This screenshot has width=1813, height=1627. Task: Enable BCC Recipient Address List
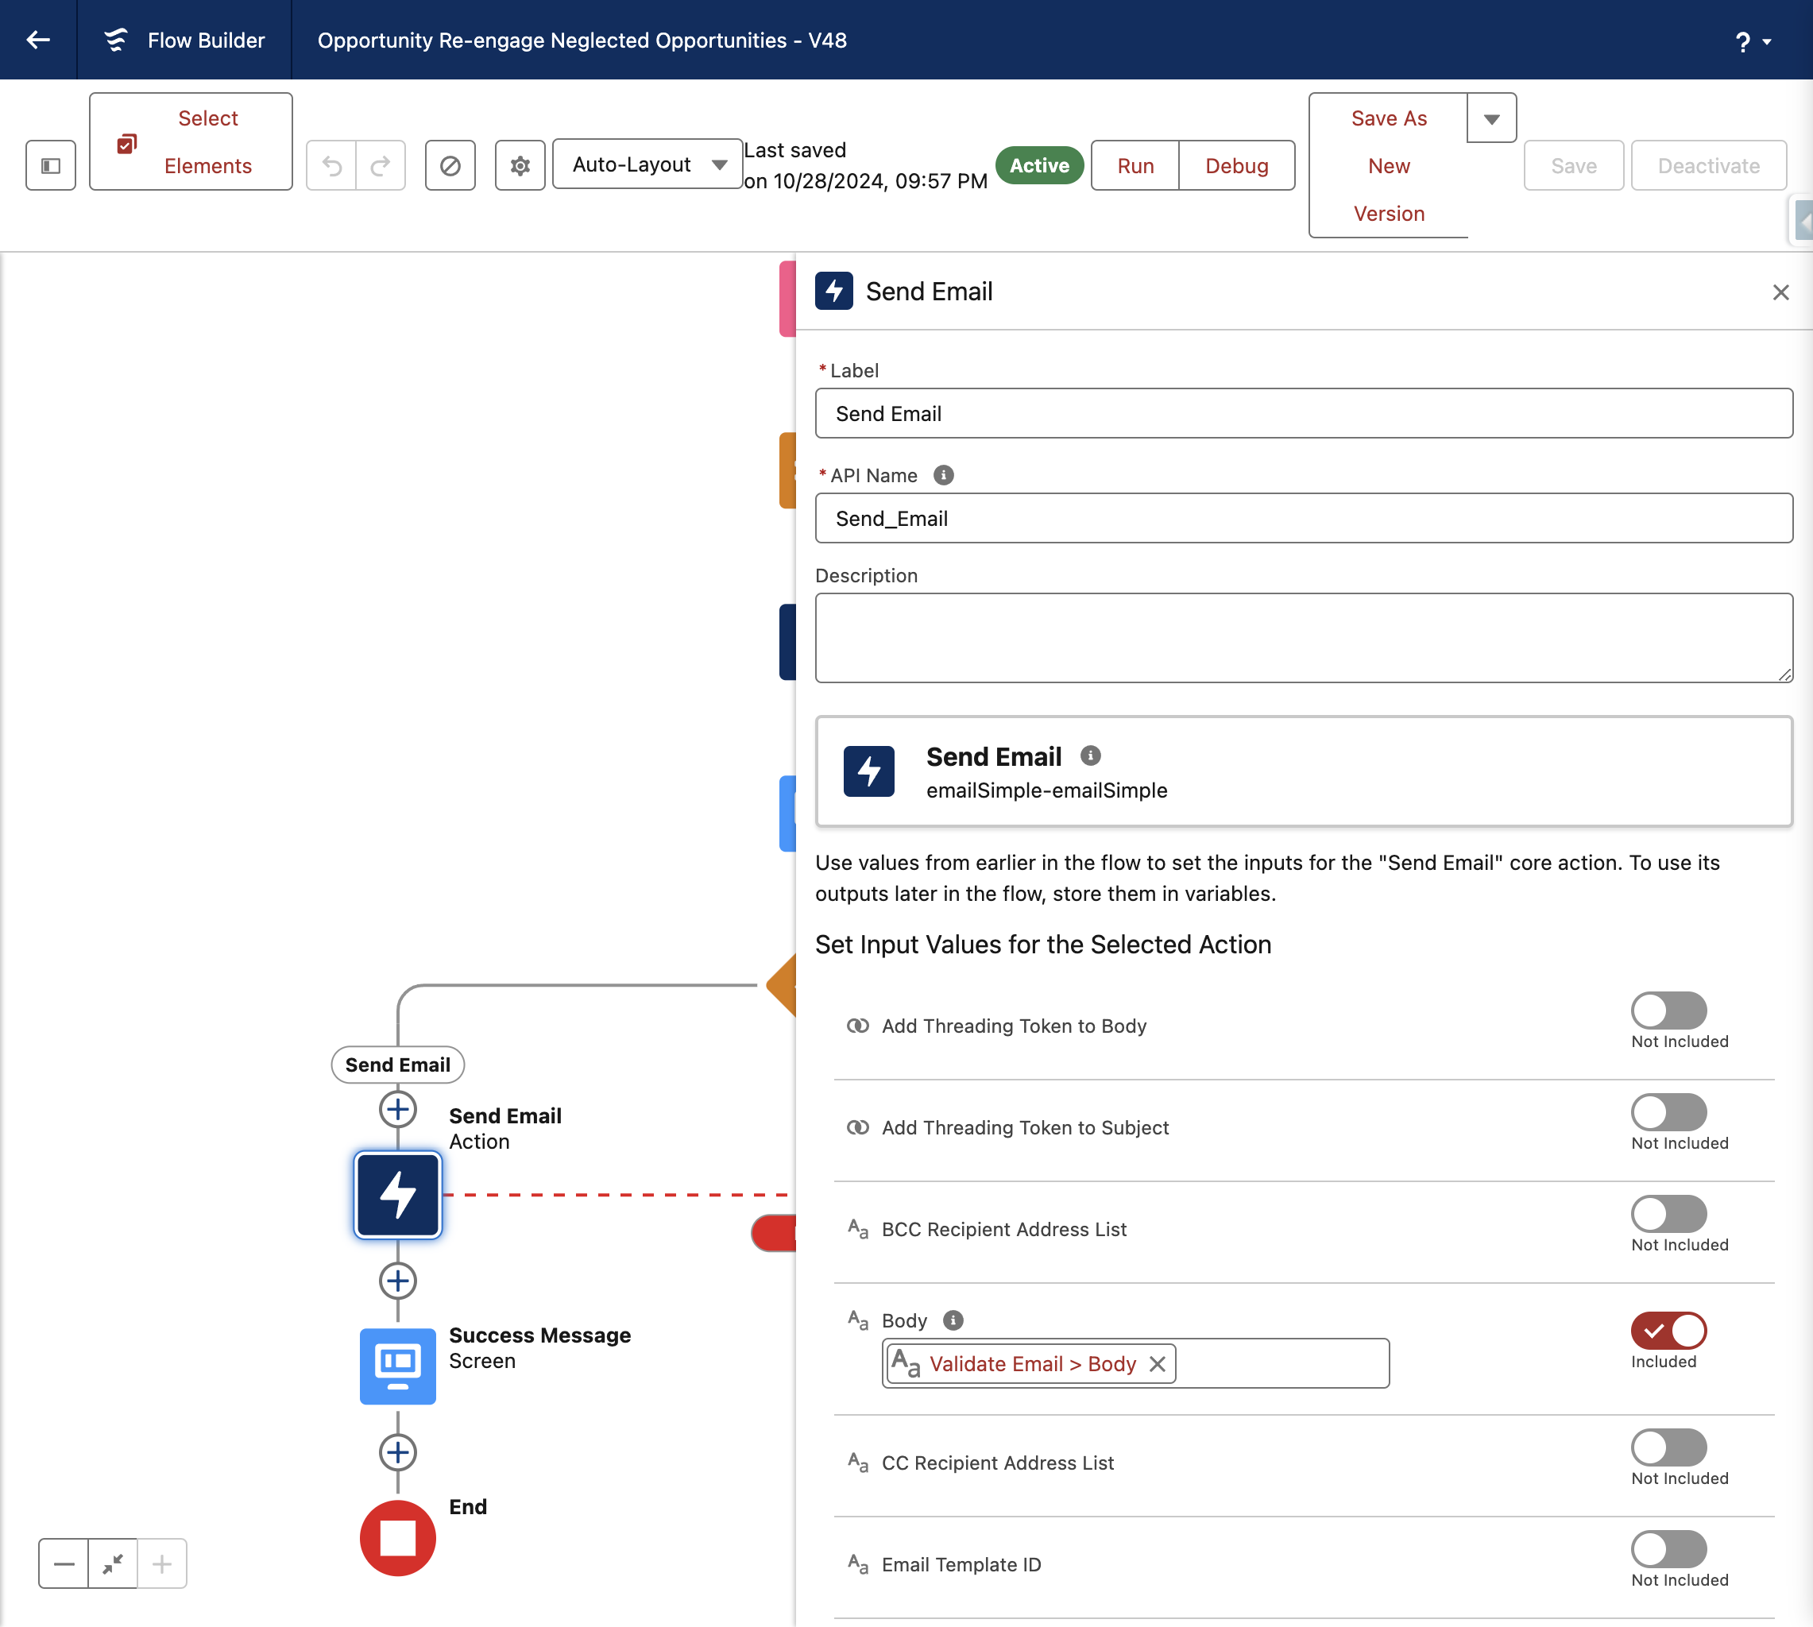pos(1668,1214)
